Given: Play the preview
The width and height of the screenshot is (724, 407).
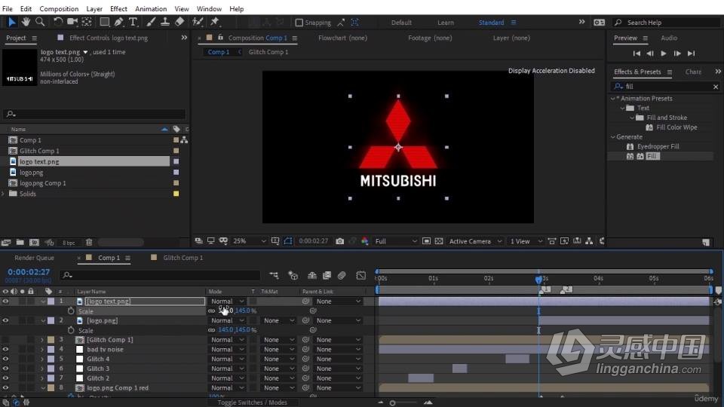Looking at the screenshot, I should tap(664, 54).
